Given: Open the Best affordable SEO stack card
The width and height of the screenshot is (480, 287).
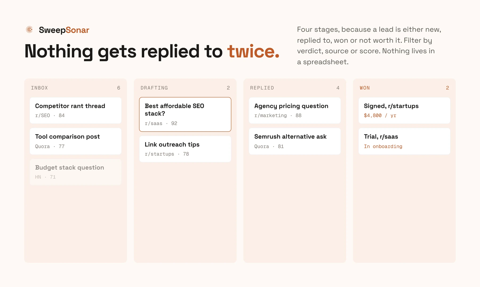Looking at the screenshot, I should point(185,114).
